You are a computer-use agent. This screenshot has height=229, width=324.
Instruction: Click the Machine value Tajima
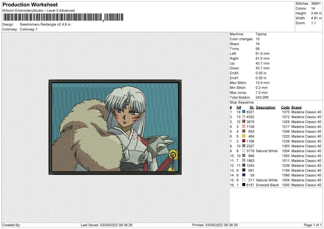(261, 34)
